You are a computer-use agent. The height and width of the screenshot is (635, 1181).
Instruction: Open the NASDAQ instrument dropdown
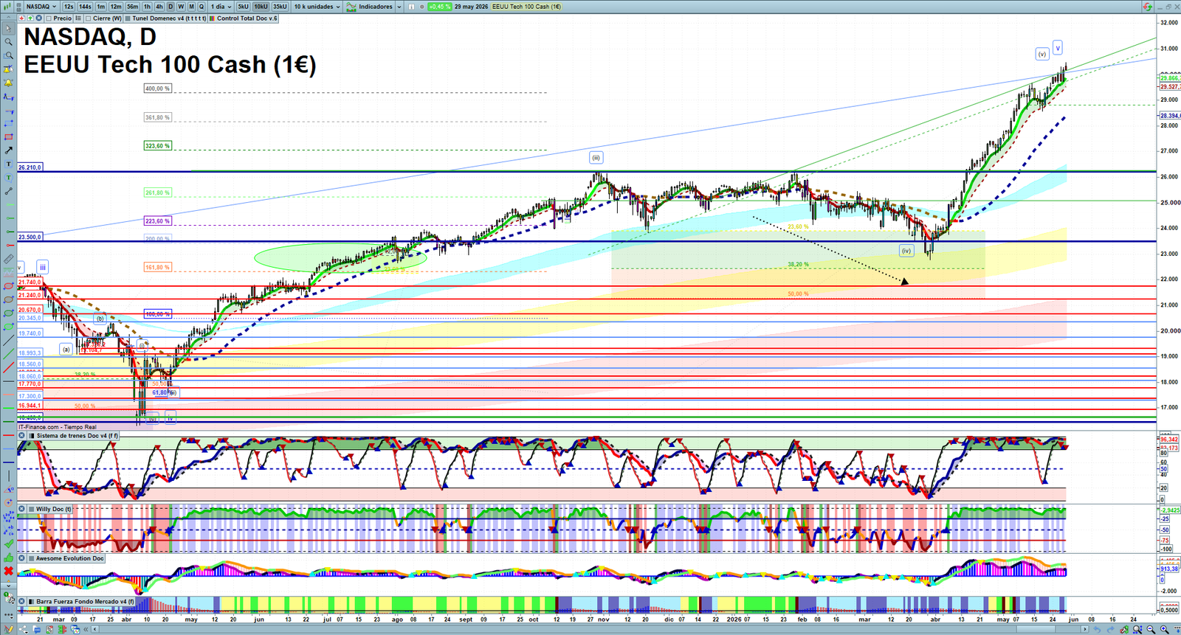point(41,7)
